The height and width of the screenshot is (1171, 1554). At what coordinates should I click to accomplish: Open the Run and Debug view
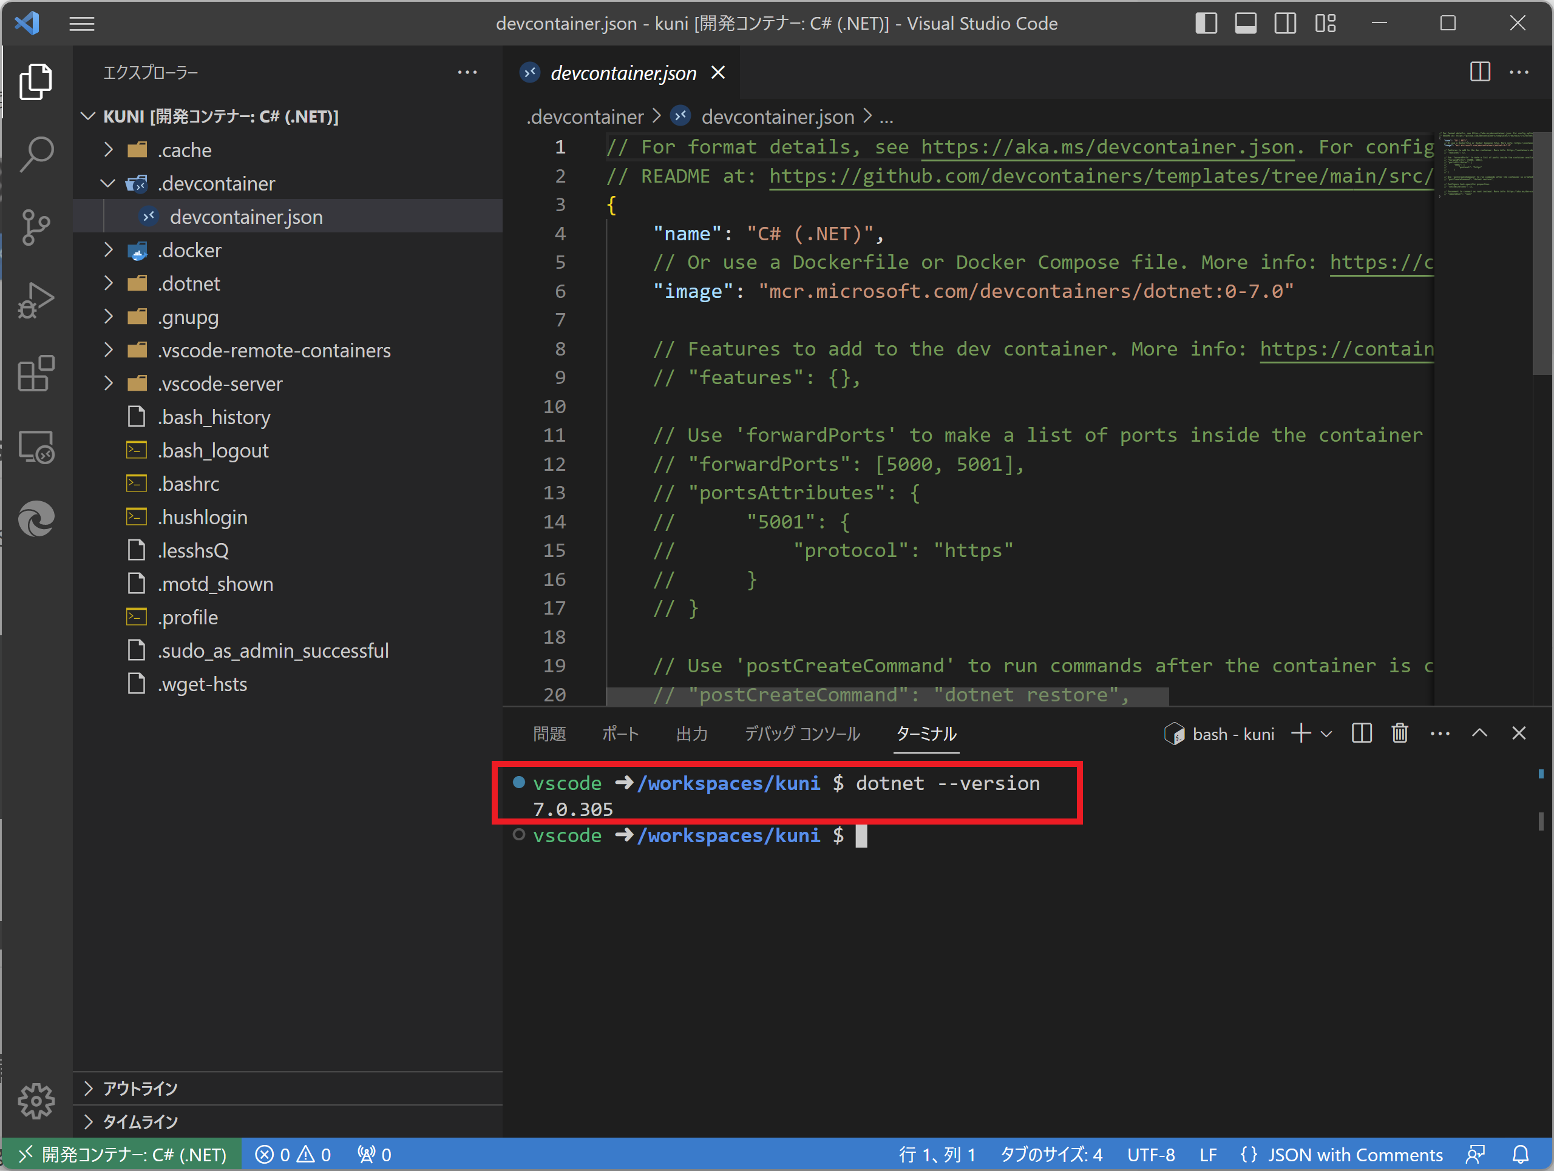[x=36, y=300]
